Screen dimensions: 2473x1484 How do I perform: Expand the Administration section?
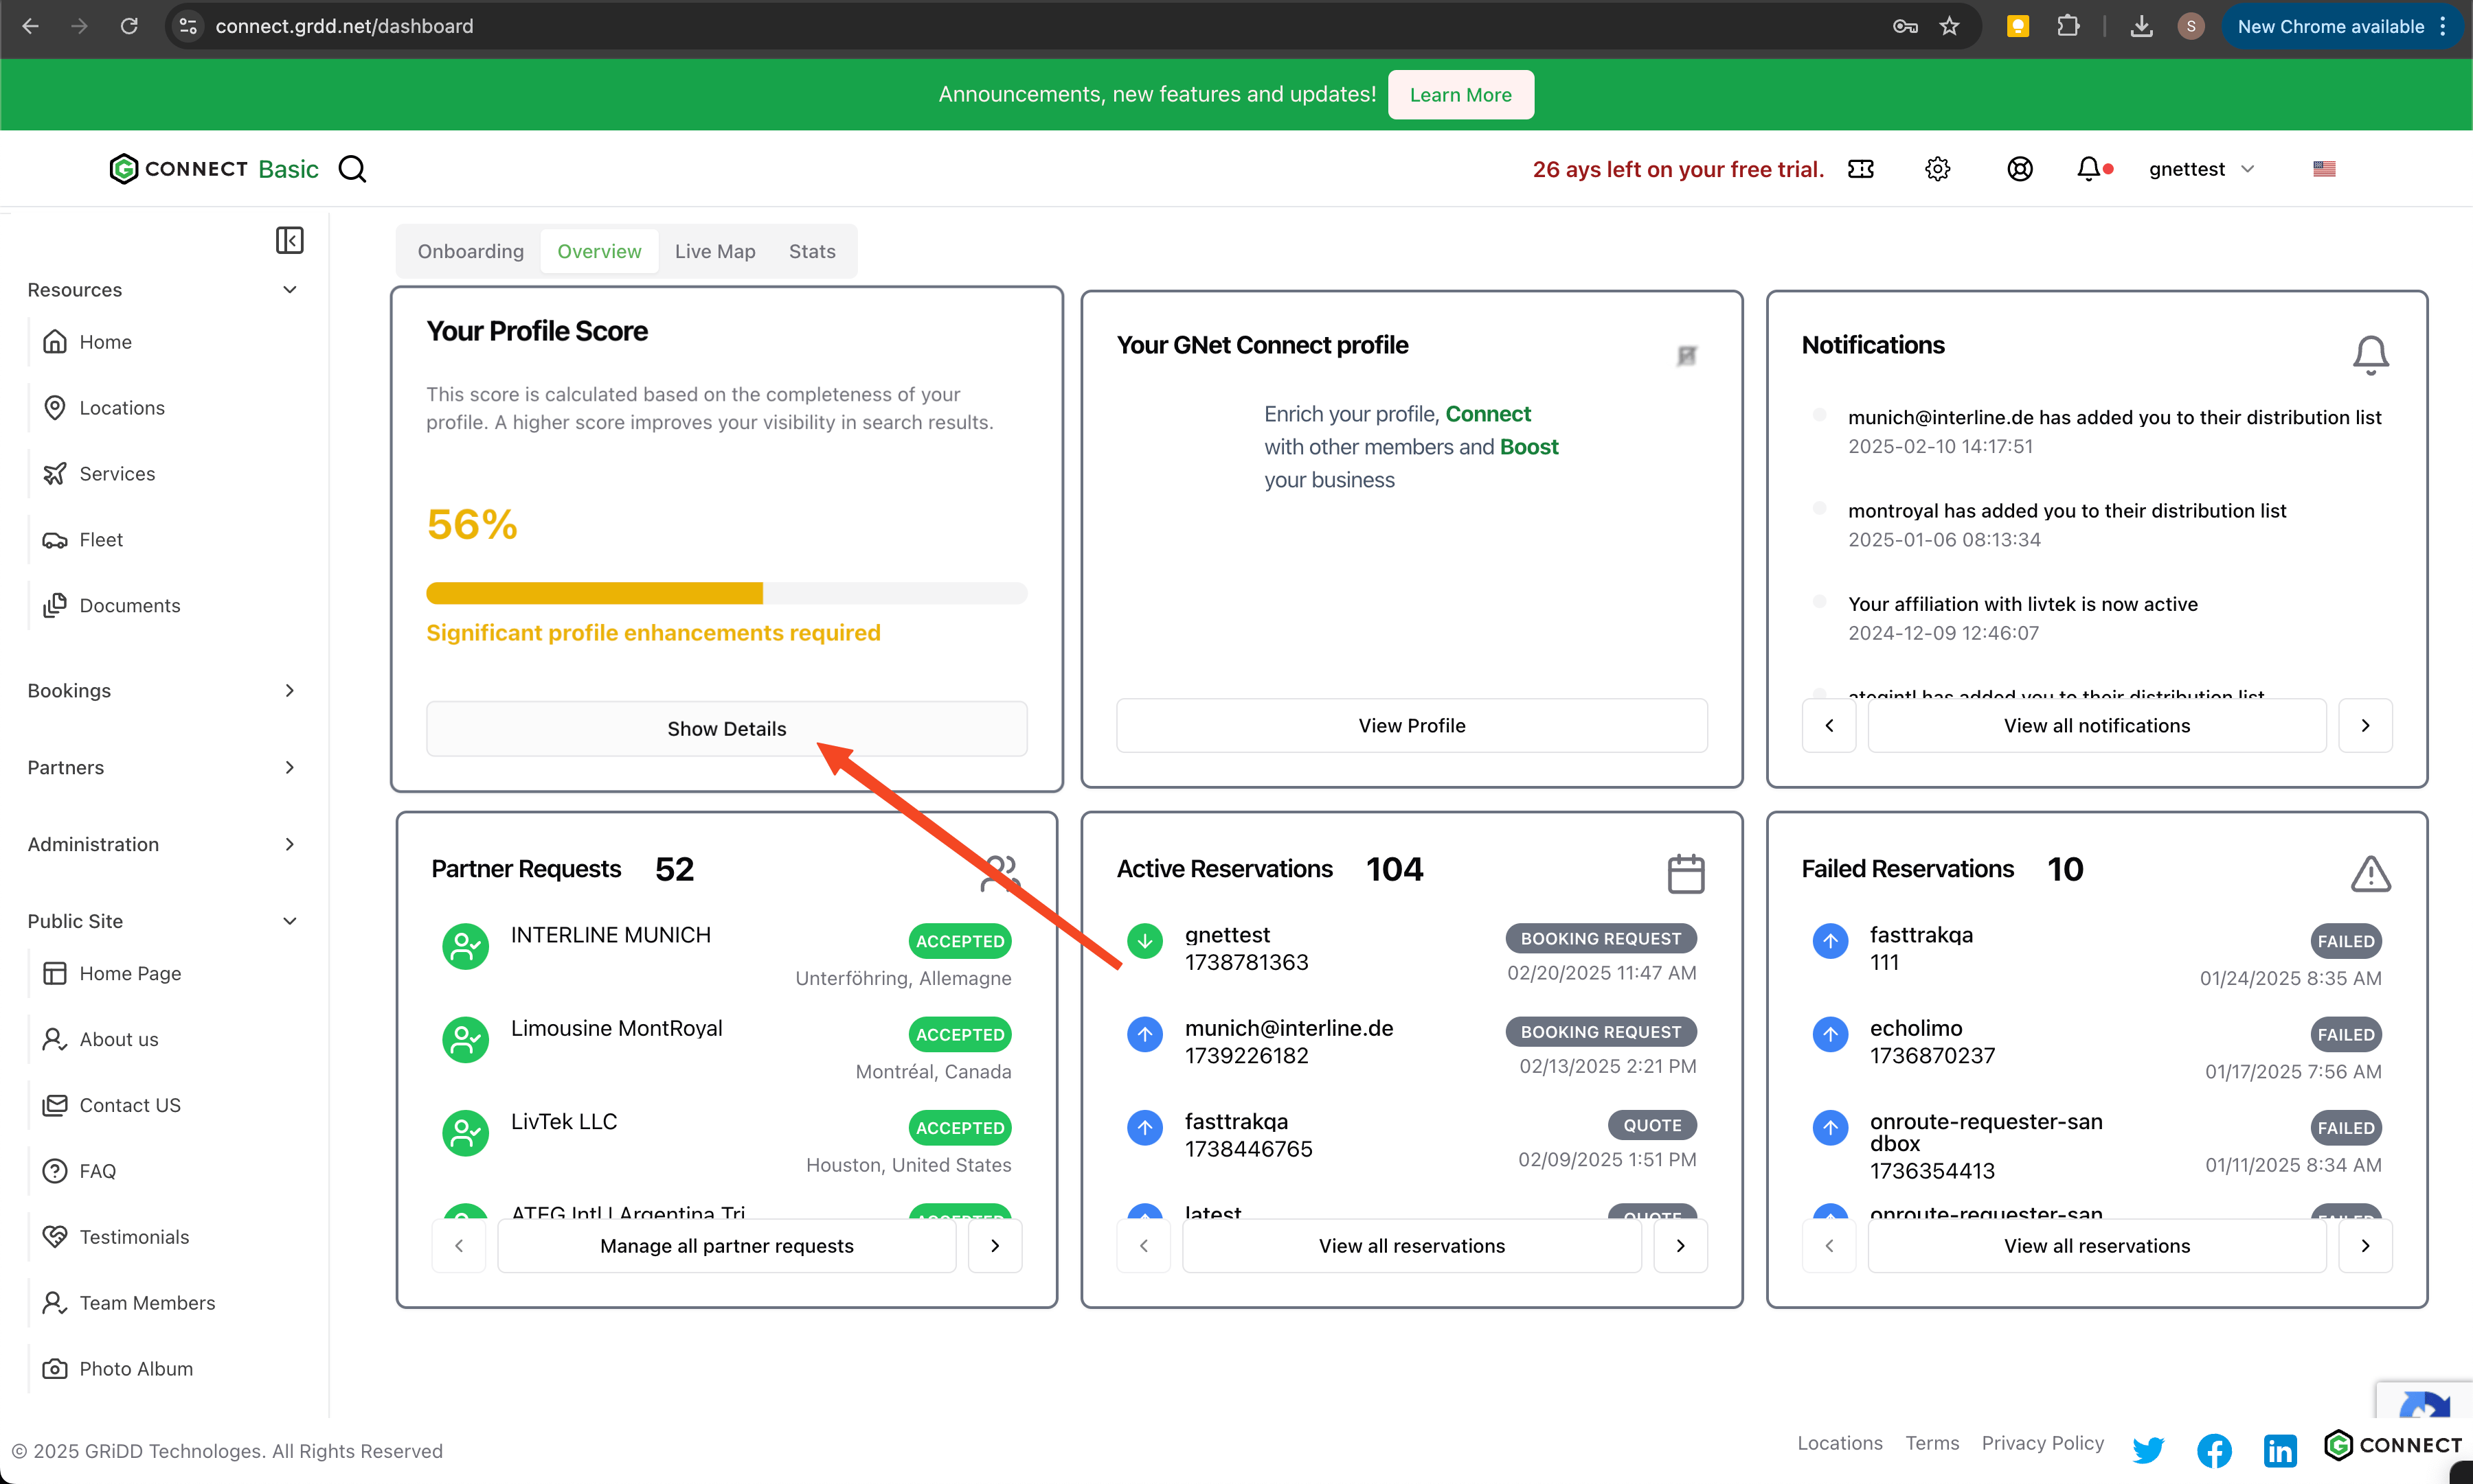[162, 845]
